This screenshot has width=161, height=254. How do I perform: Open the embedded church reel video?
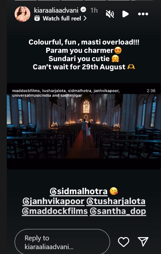point(84,126)
